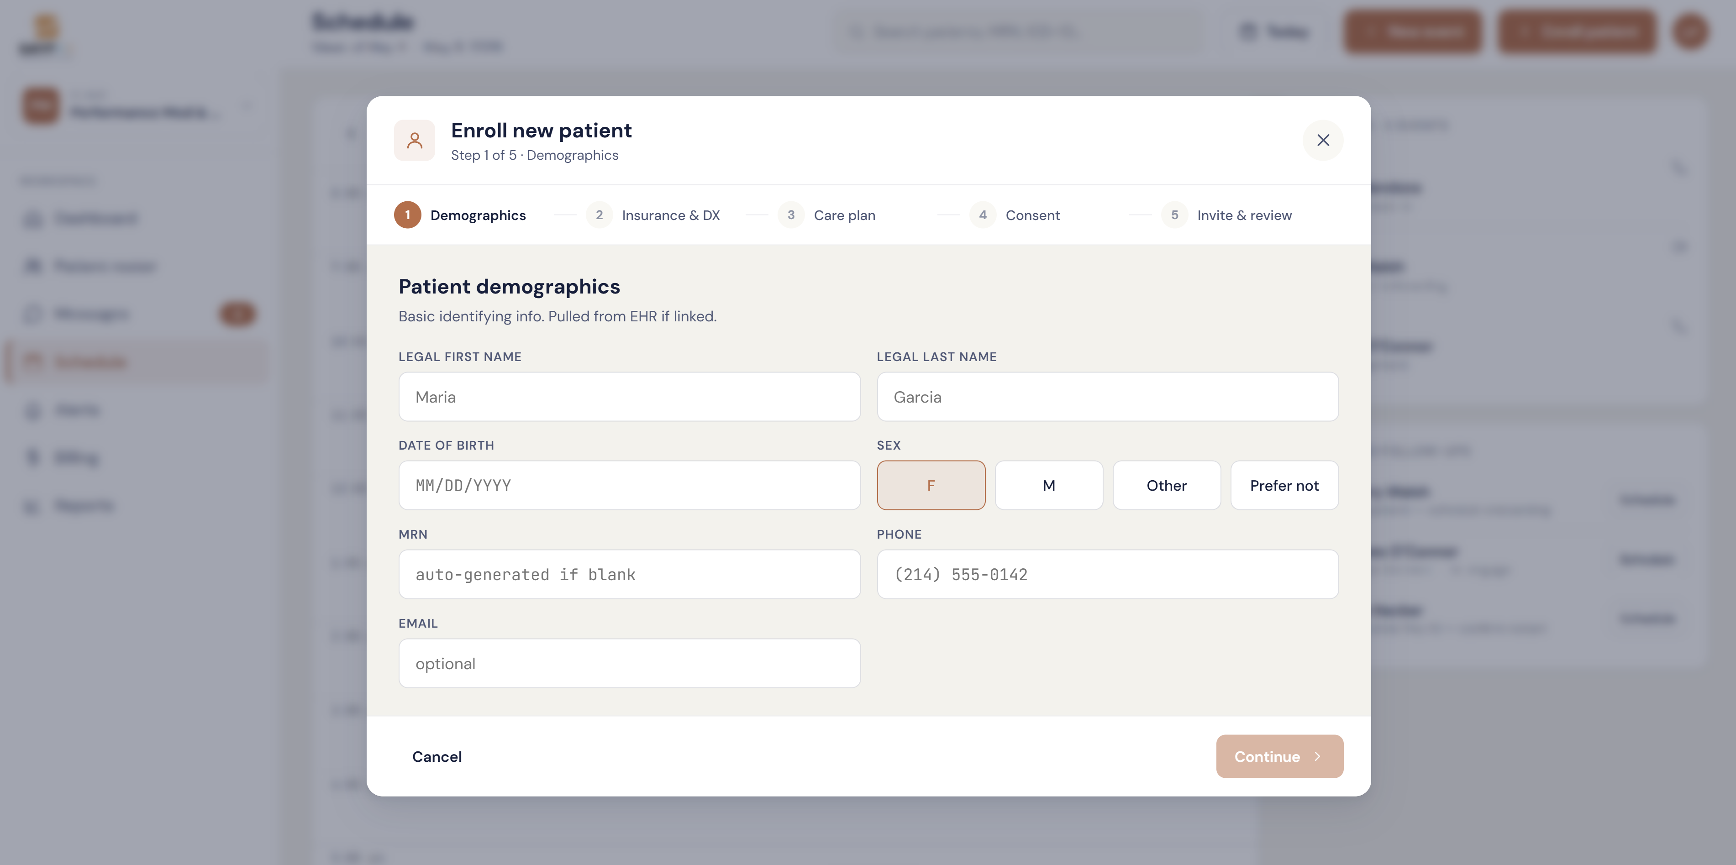Screen dimensions: 1736x865
Task: Go to step 2 Insurance & DX
Action: [653, 215]
